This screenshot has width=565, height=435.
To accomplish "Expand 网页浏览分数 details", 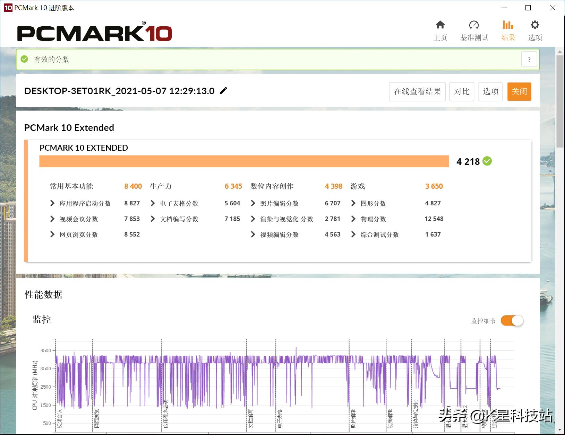I will (x=52, y=234).
